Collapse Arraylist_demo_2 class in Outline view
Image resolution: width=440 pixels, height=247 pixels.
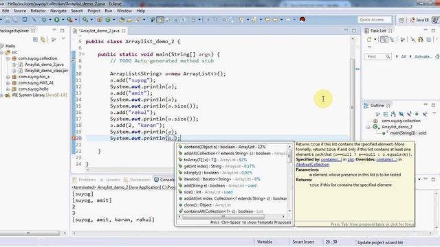(368, 127)
